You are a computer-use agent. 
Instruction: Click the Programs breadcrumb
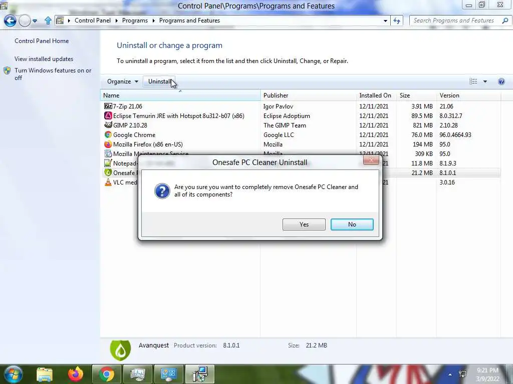pos(135,20)
